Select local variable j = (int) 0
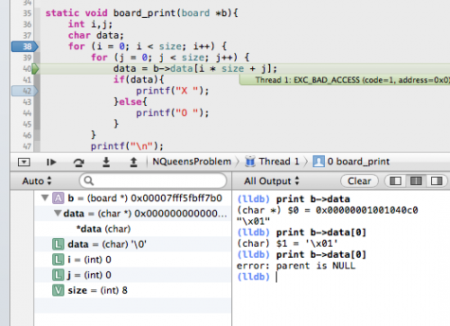 pyautogui.click(x=132, y=275)
